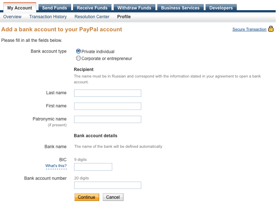Cancel adding the bank account

(113, 197)
